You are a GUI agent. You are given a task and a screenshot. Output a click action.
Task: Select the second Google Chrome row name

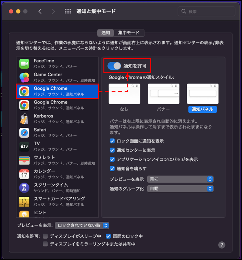click(x=51, y=102)
